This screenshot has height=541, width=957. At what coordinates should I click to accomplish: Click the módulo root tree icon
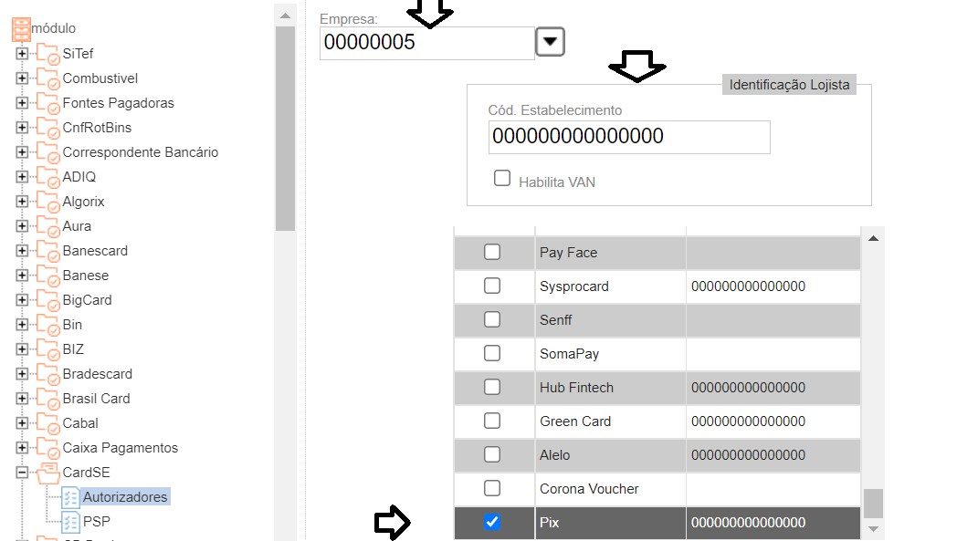point(21,28)
